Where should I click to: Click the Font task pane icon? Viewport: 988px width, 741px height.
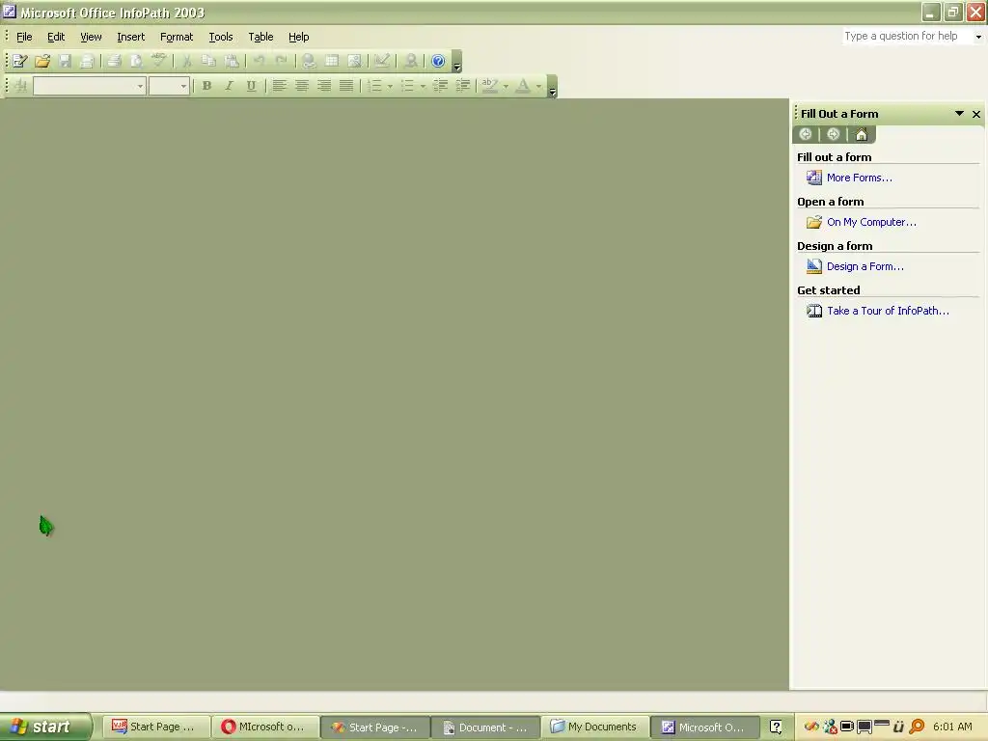21,86
